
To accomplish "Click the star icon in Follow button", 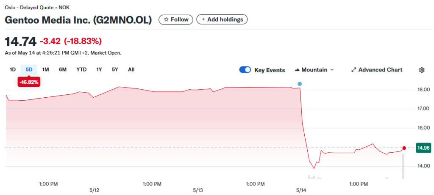I will coord(166,19).
